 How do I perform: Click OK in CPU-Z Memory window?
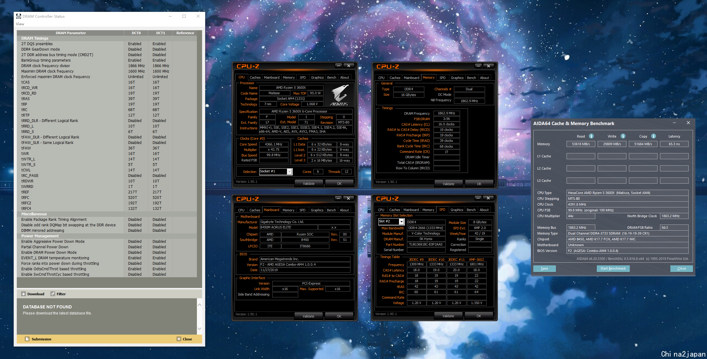[x=479, y=184]
